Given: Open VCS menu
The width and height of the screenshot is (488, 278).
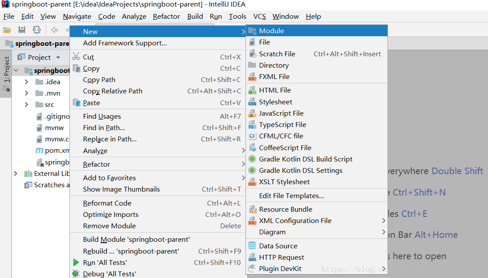Looking at the screenshot, I should point(260,17).
